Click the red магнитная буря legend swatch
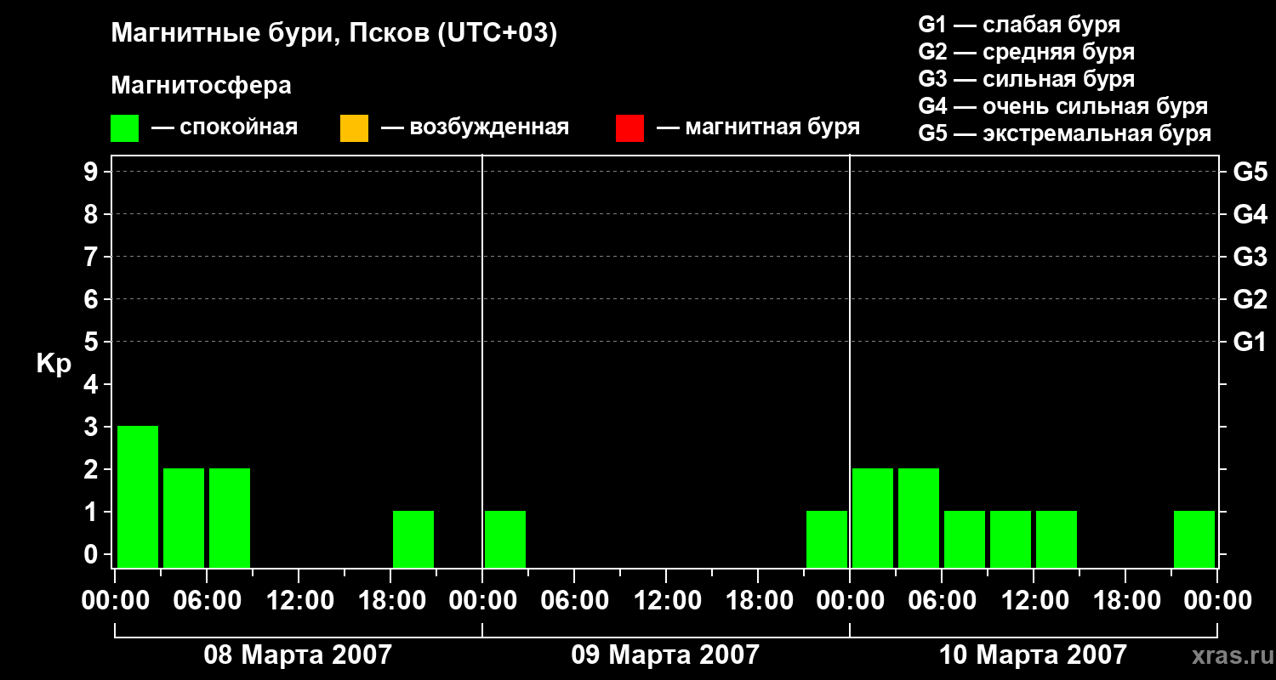 [629, 127]
